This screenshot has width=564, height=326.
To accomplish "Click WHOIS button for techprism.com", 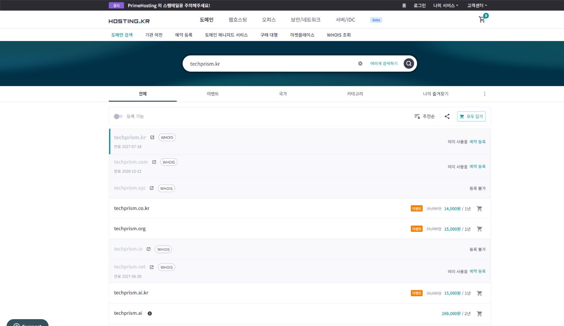I will (169, 162).
